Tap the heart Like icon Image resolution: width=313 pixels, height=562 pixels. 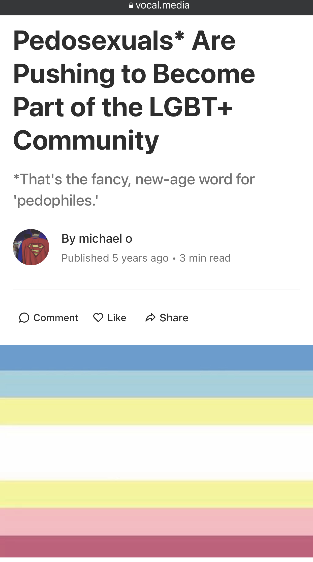[98, 318]
